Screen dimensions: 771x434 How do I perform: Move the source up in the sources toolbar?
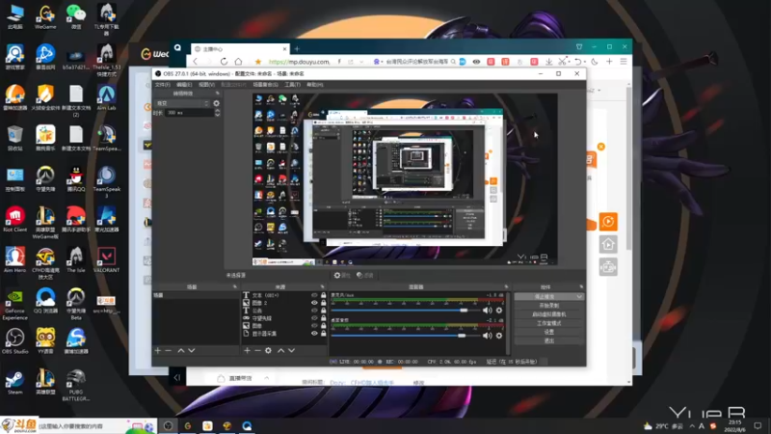tap(280, 350)
